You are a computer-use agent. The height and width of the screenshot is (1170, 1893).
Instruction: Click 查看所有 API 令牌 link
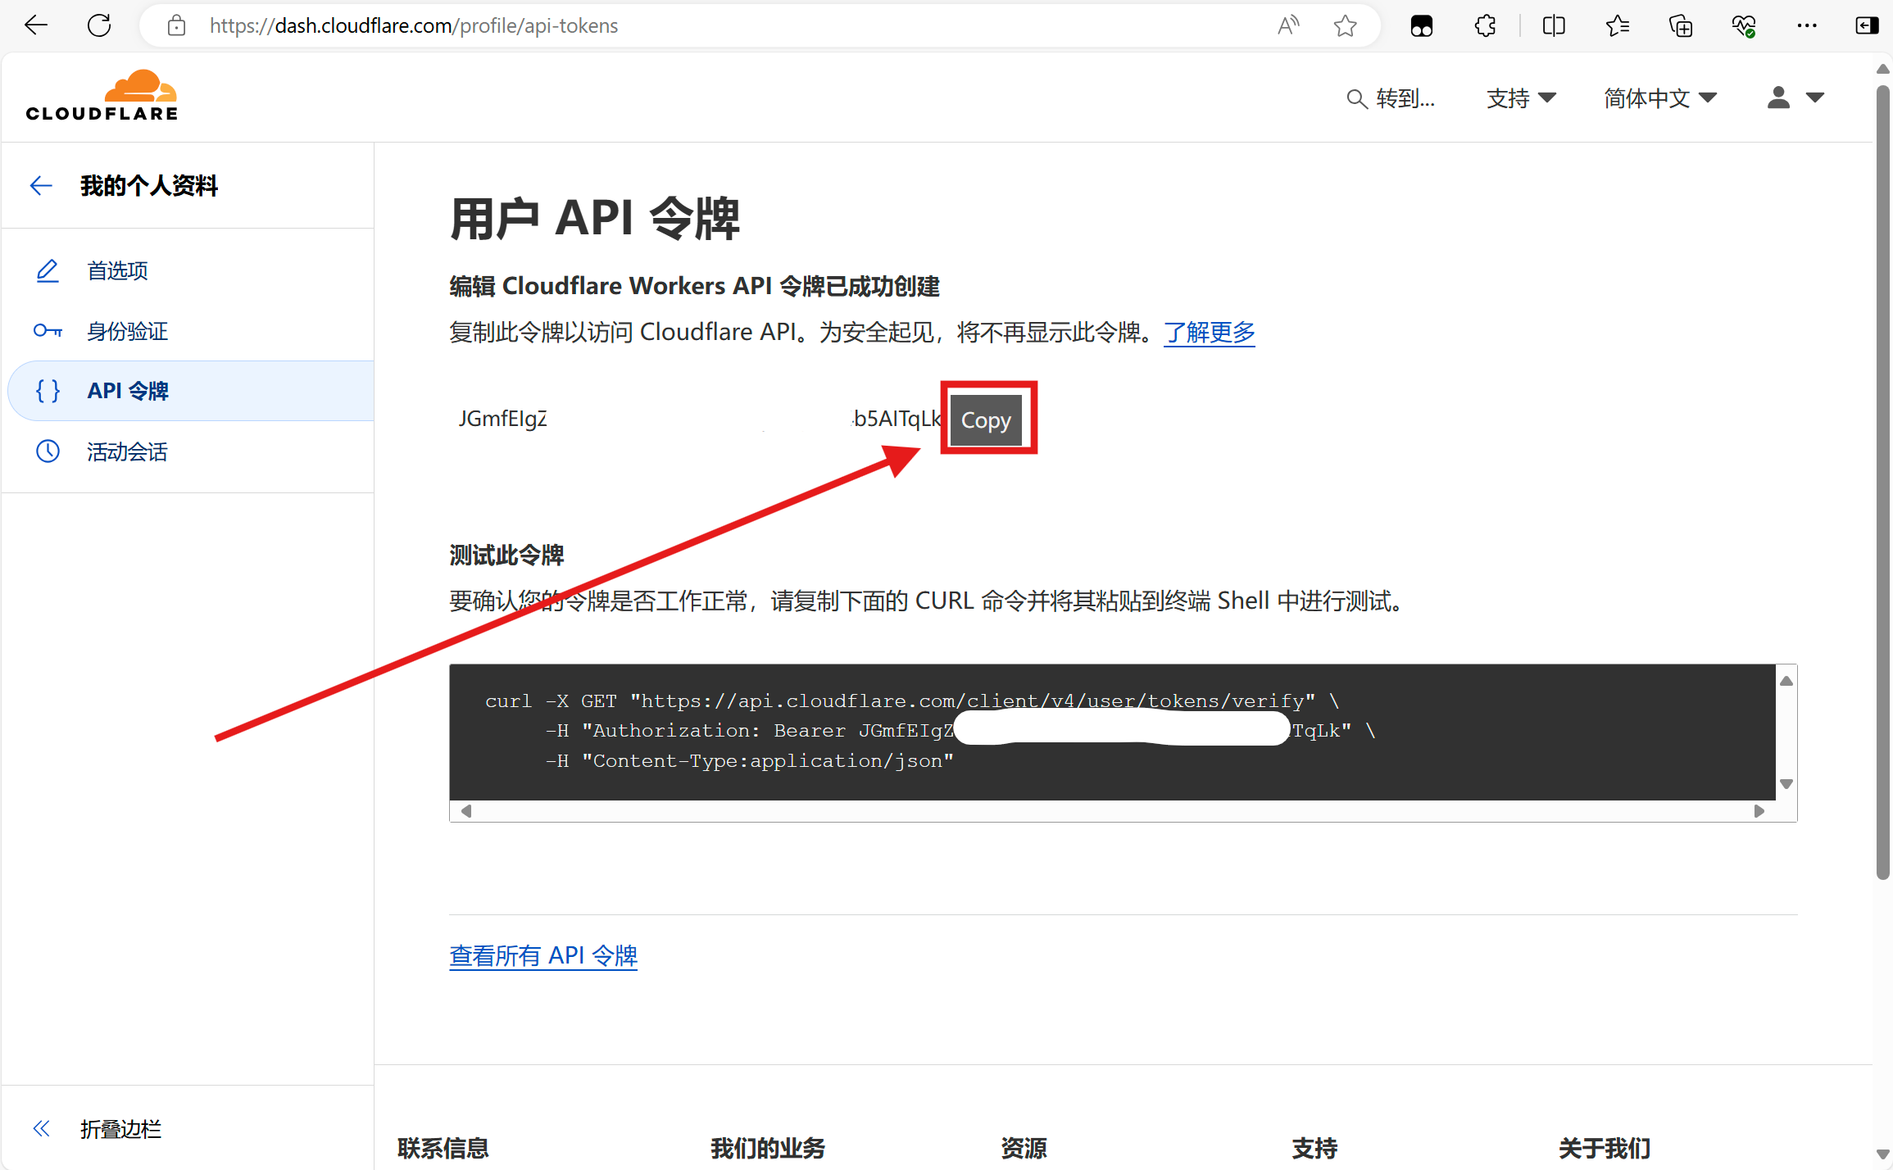coord(543,955)
